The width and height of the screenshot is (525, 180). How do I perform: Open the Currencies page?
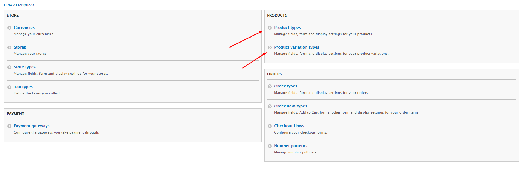point(24,27)
